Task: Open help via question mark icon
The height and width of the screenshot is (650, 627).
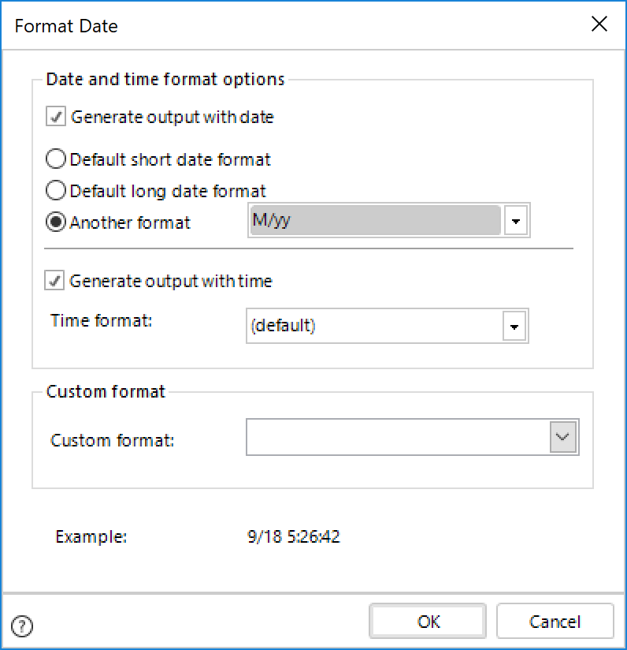Action: (x=22, y=626)
